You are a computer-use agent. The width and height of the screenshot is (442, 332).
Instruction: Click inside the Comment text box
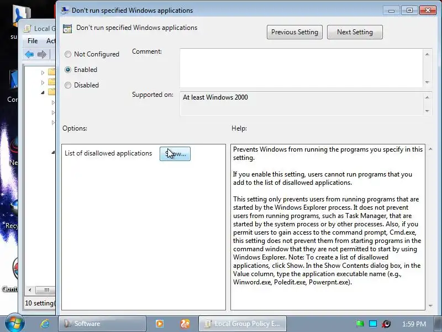tap(301, 68)
